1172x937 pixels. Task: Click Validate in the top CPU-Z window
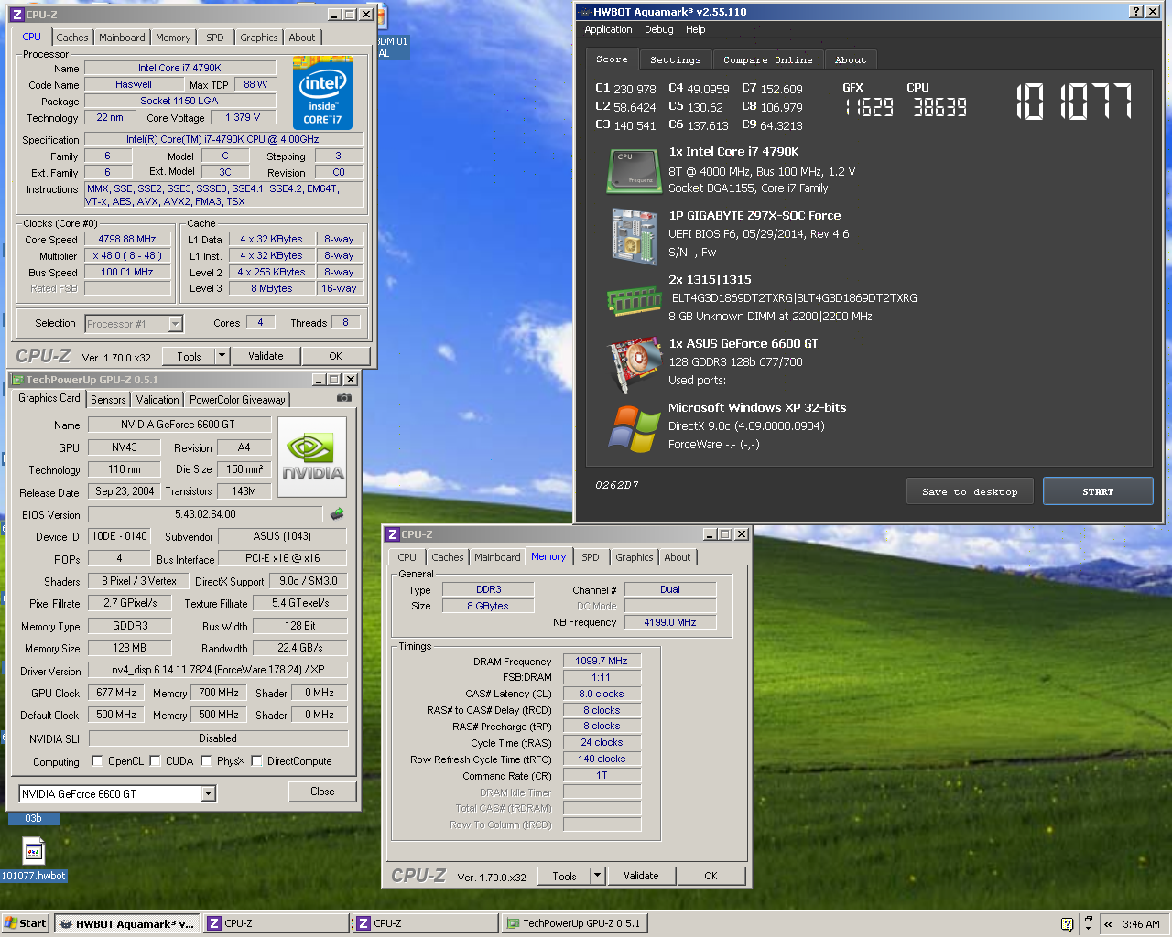click(x=266, y=356)
